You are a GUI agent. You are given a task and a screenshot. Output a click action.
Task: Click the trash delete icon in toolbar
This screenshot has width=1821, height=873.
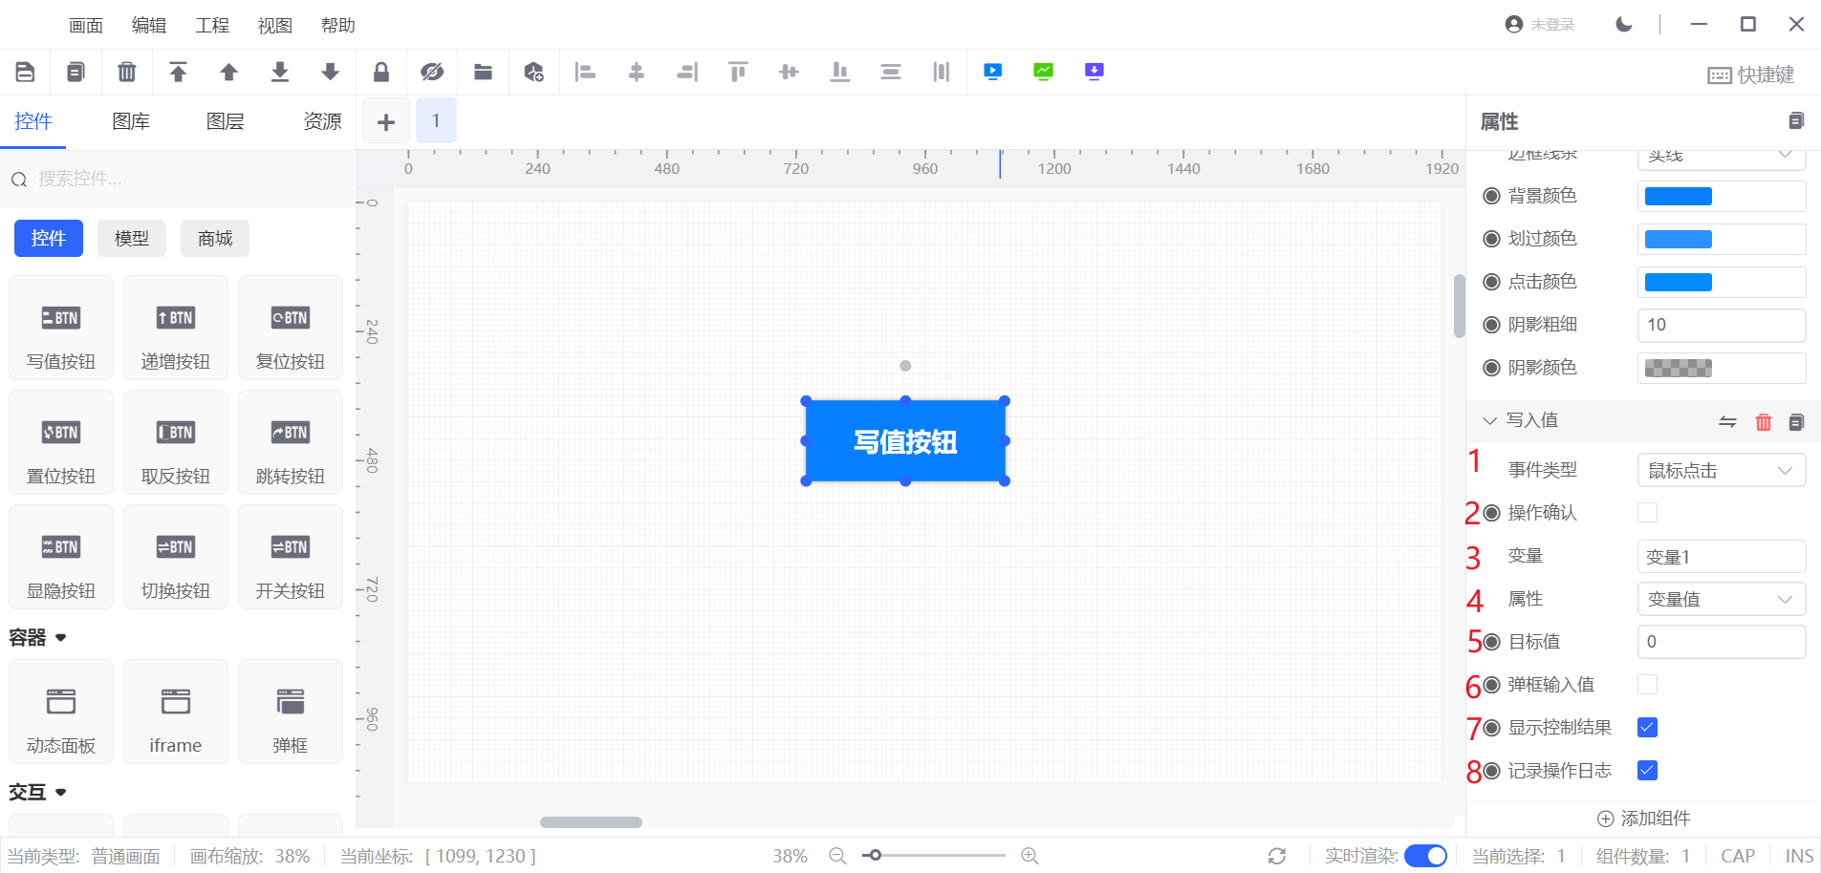click(126, 72)
